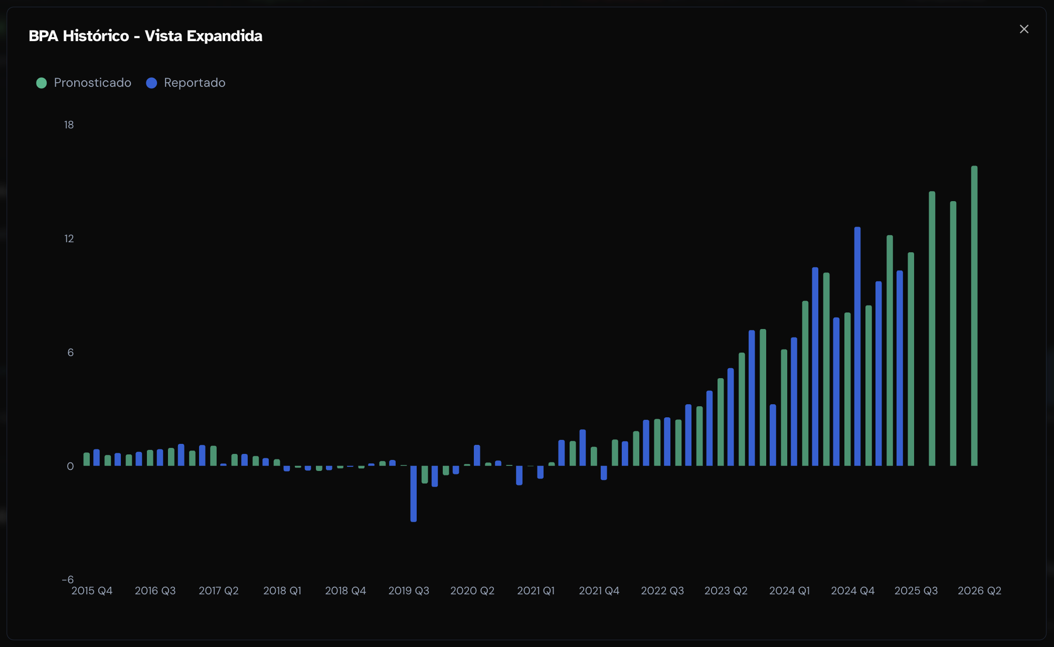Toggle the Pronosticado legend label
The height and width of the screenshot is (647, 1054).
click(92, 83)
